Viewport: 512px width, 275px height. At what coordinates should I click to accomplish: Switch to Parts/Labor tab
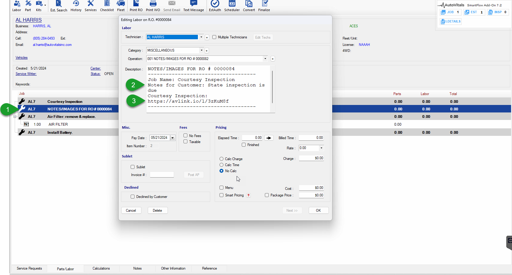pos(65,269)
